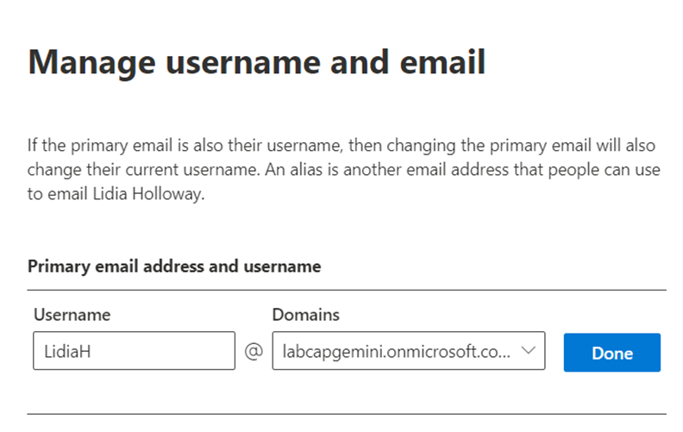Image resolution: width=683 pixels, height=432 pixels.
Task: Click the divider line under the section heading
Action: [x=347, y=290]
